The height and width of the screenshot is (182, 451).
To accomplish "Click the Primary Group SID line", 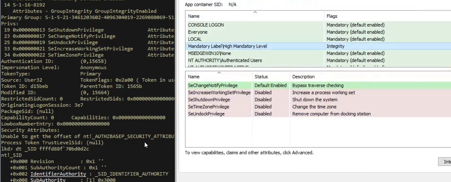I will (88, 17).
